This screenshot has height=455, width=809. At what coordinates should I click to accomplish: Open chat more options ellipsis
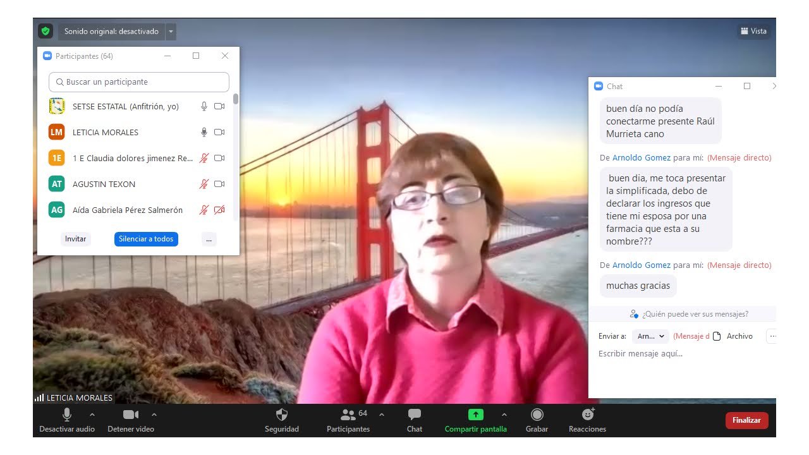click(x=772, y=336)
